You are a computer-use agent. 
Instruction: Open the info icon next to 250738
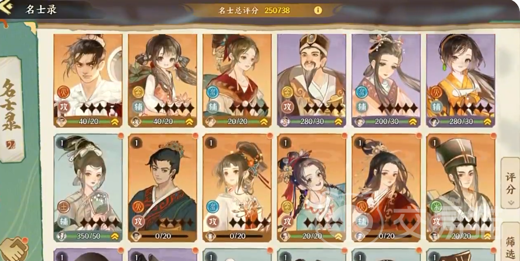tap(317, 10)
